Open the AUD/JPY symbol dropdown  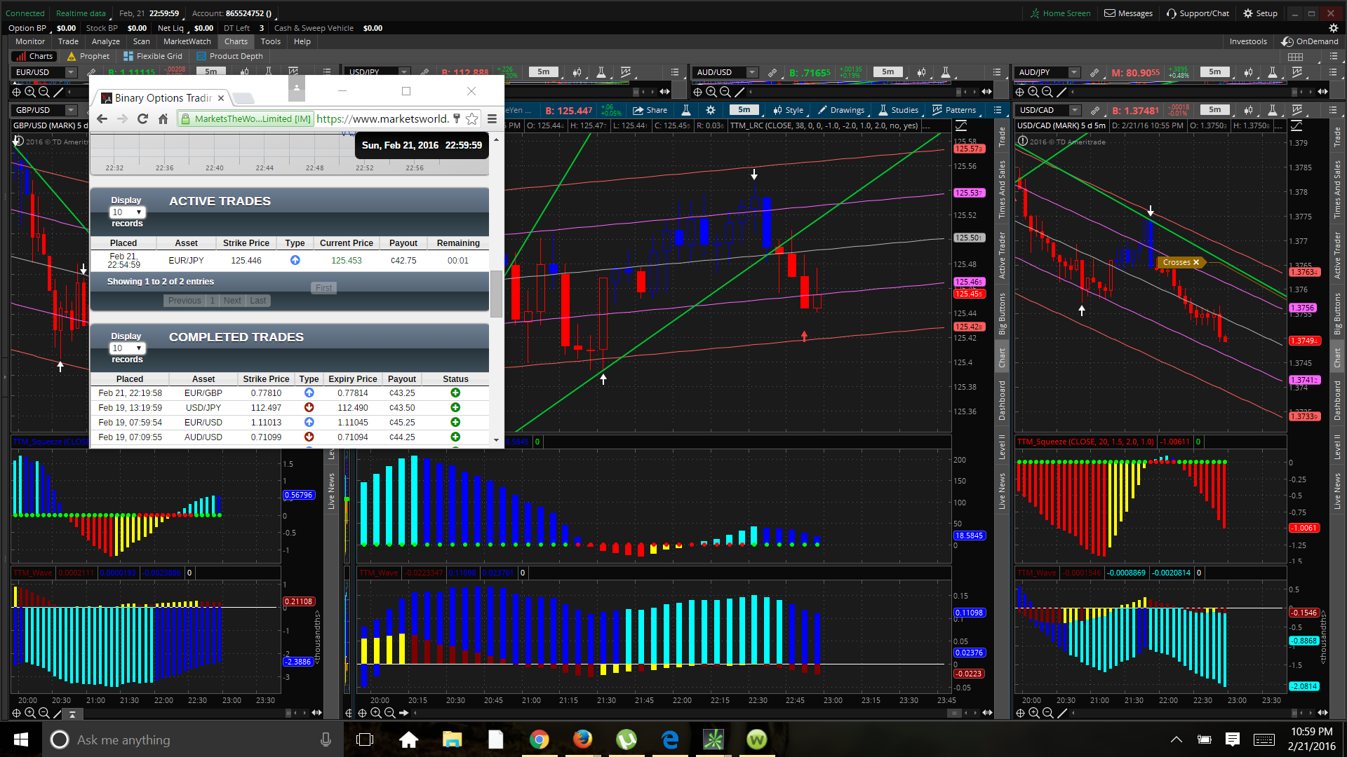[1074, 72]
